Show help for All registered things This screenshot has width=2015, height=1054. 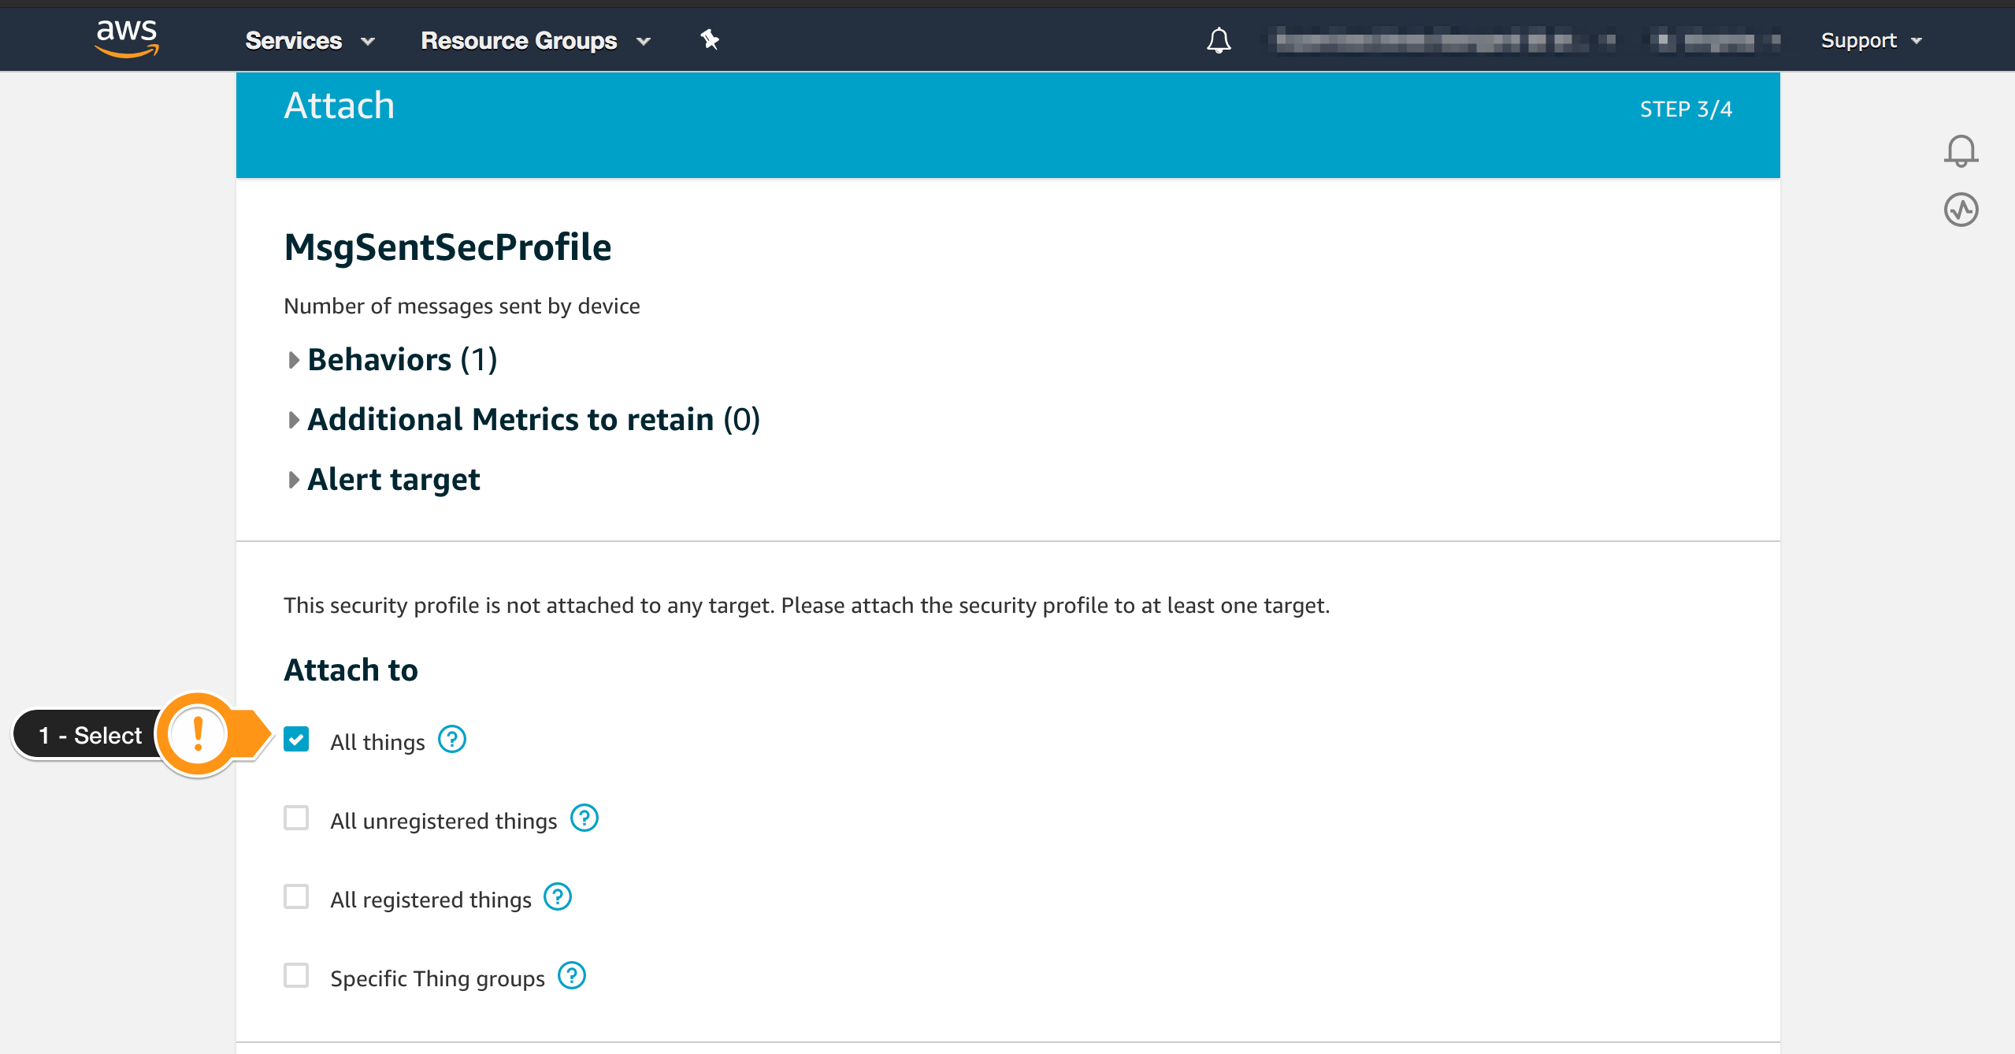(558, 897)
